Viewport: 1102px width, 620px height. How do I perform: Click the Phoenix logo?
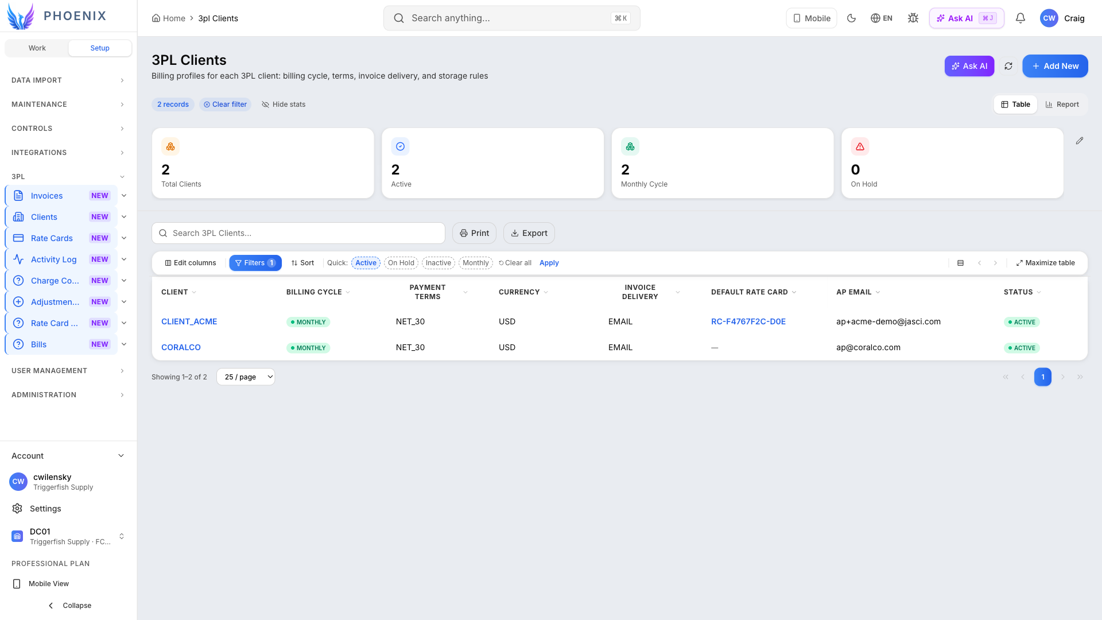tap(57, 16)
